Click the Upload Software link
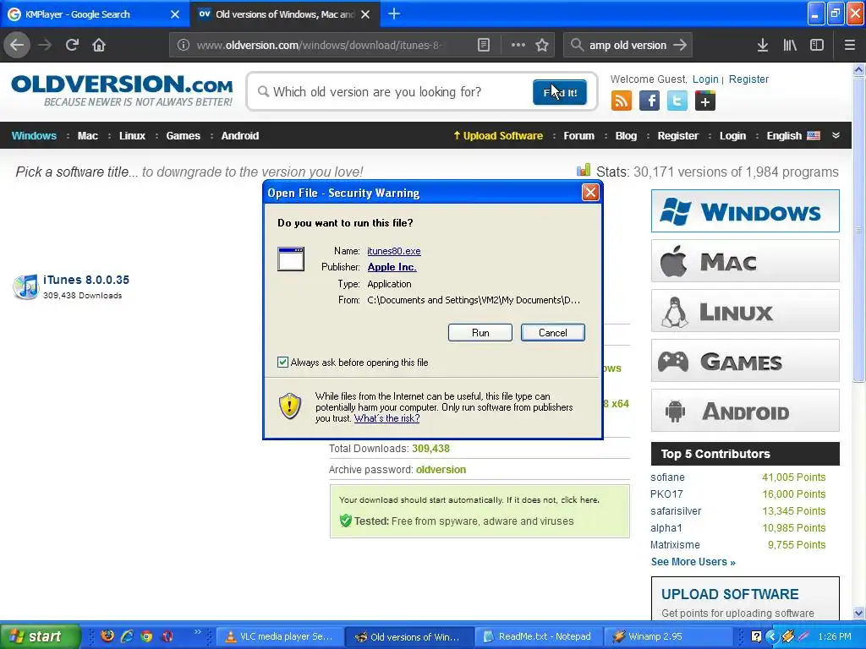 point(498,136)
